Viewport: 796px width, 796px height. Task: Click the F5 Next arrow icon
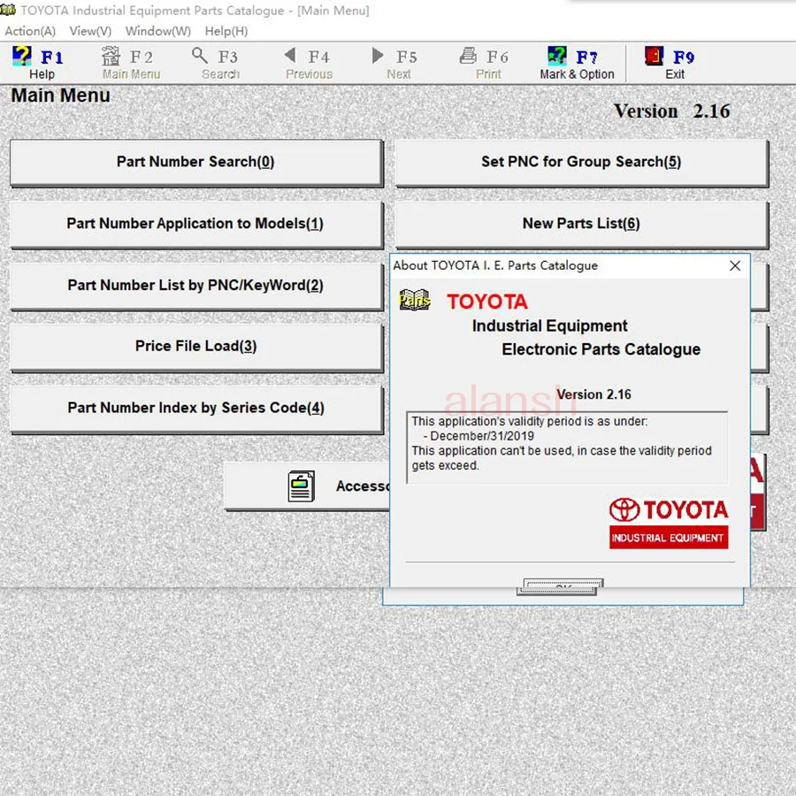[377, 56]
